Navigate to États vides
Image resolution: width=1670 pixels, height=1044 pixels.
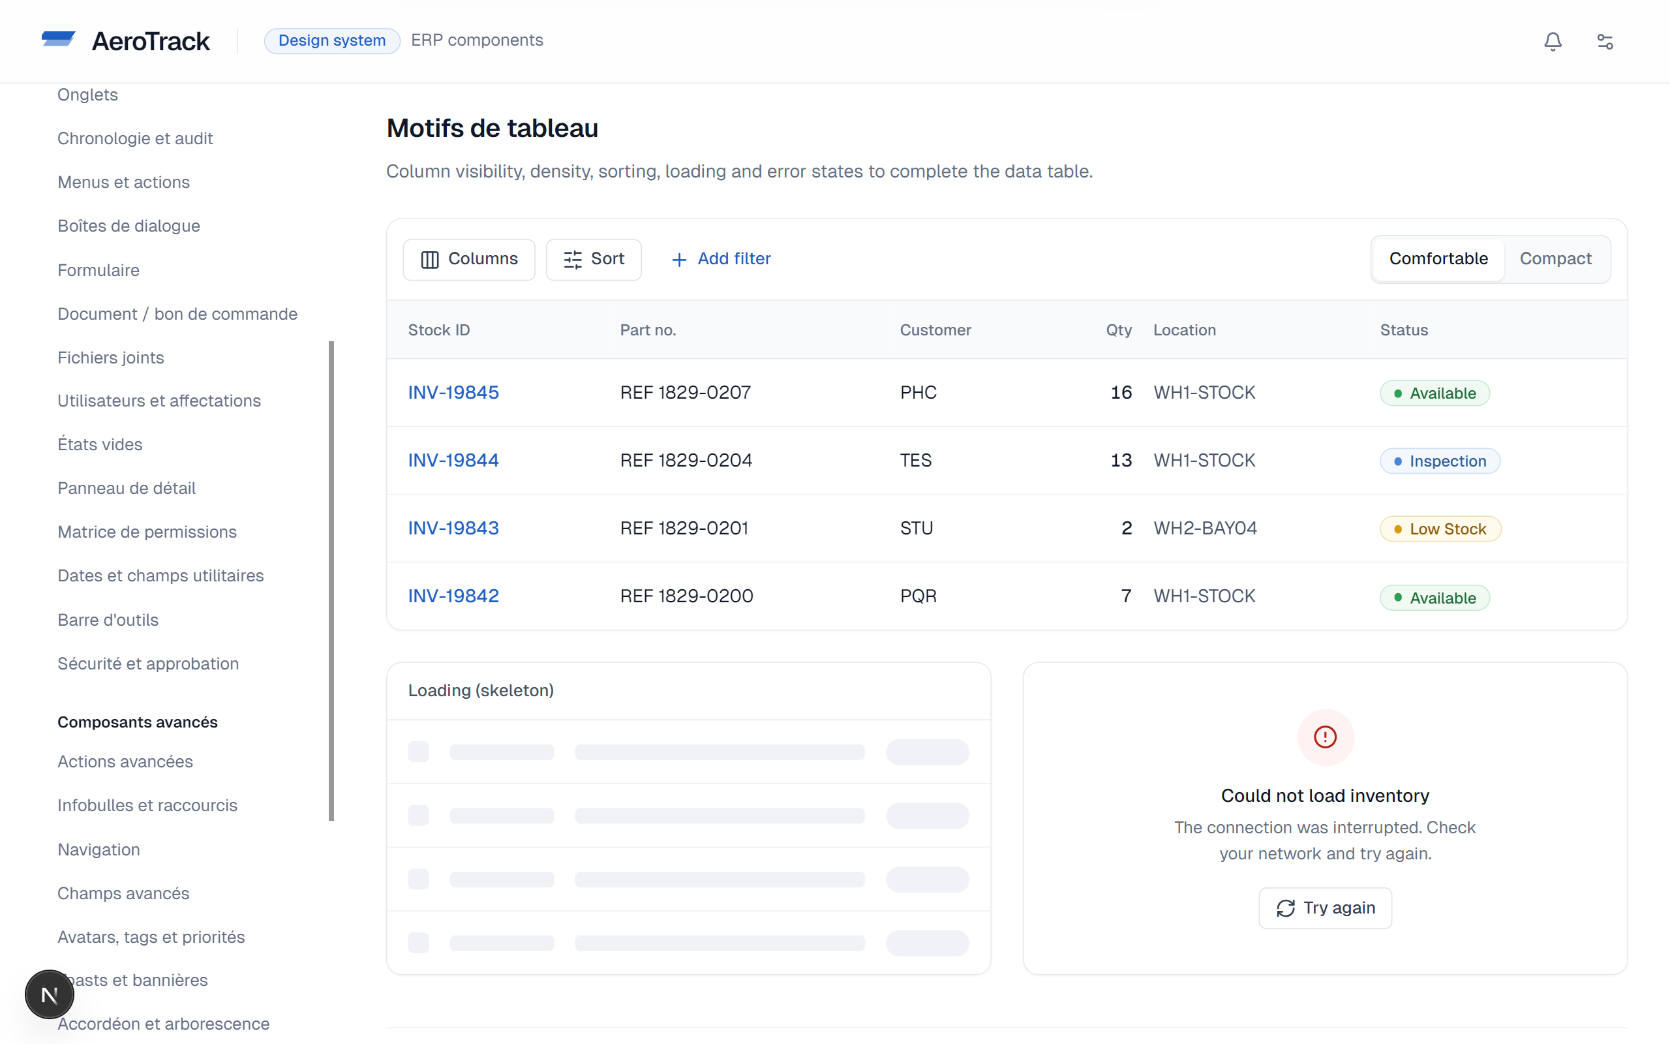coord(100,444)
